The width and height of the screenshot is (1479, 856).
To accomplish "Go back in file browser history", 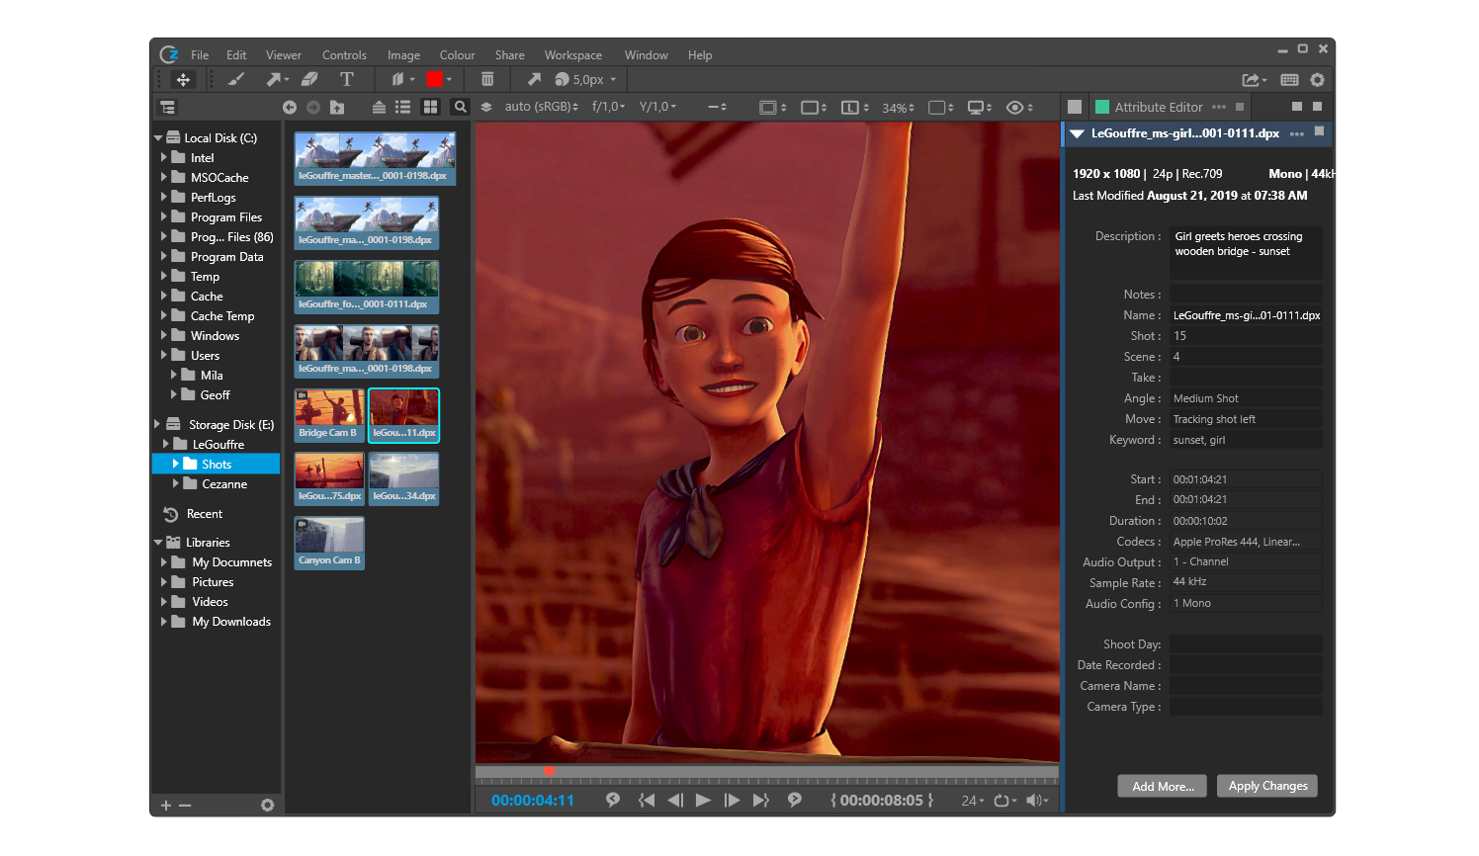I will pyautogui.click(x=290, y=107).
